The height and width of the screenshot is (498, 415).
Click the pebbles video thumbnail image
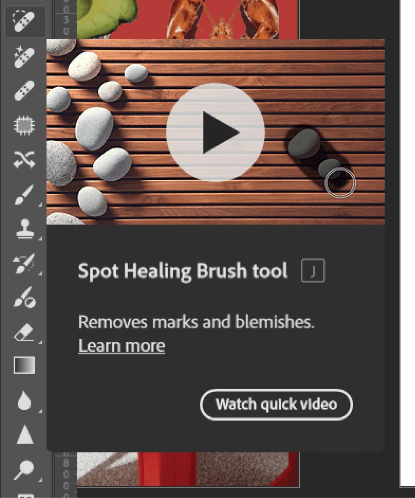215,132
